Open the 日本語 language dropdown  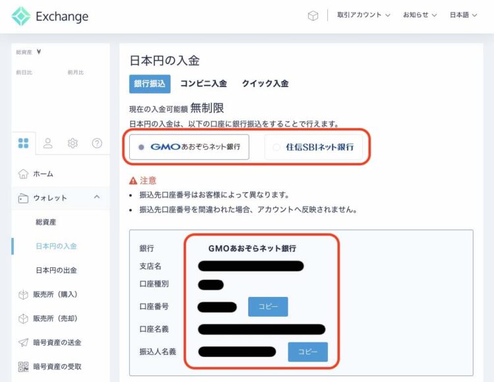click(x=463, y=14)
